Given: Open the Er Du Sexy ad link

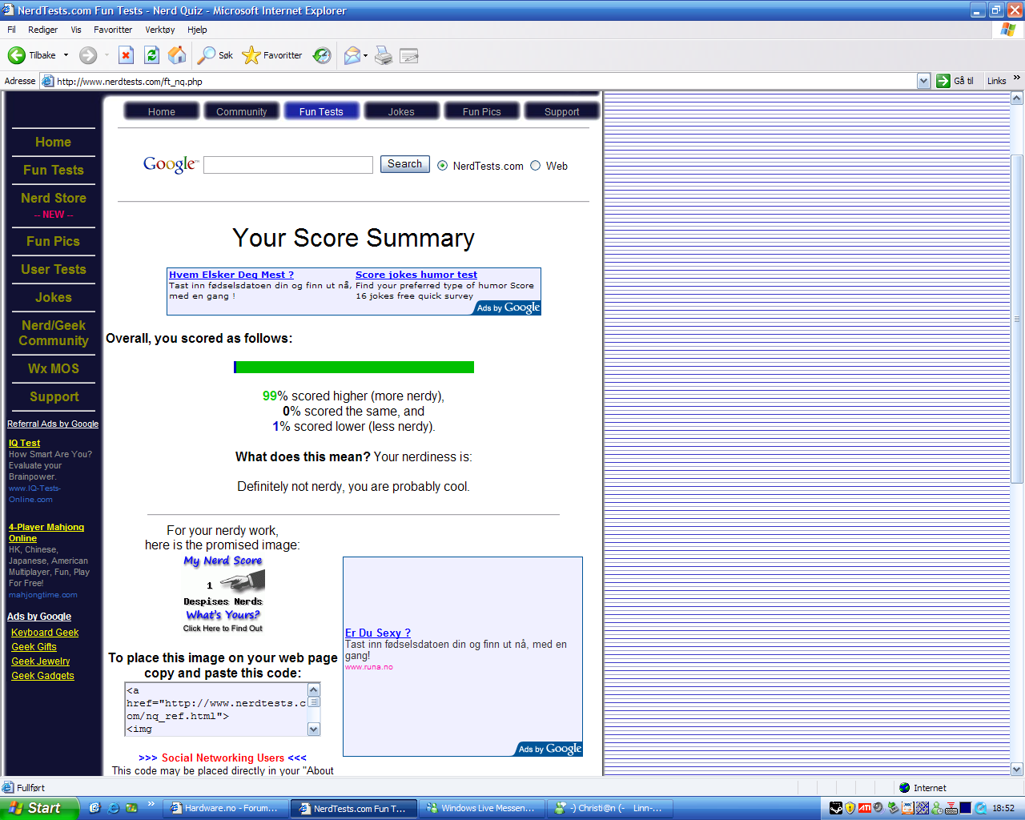Looking at the screenshot, I should 378,633.
